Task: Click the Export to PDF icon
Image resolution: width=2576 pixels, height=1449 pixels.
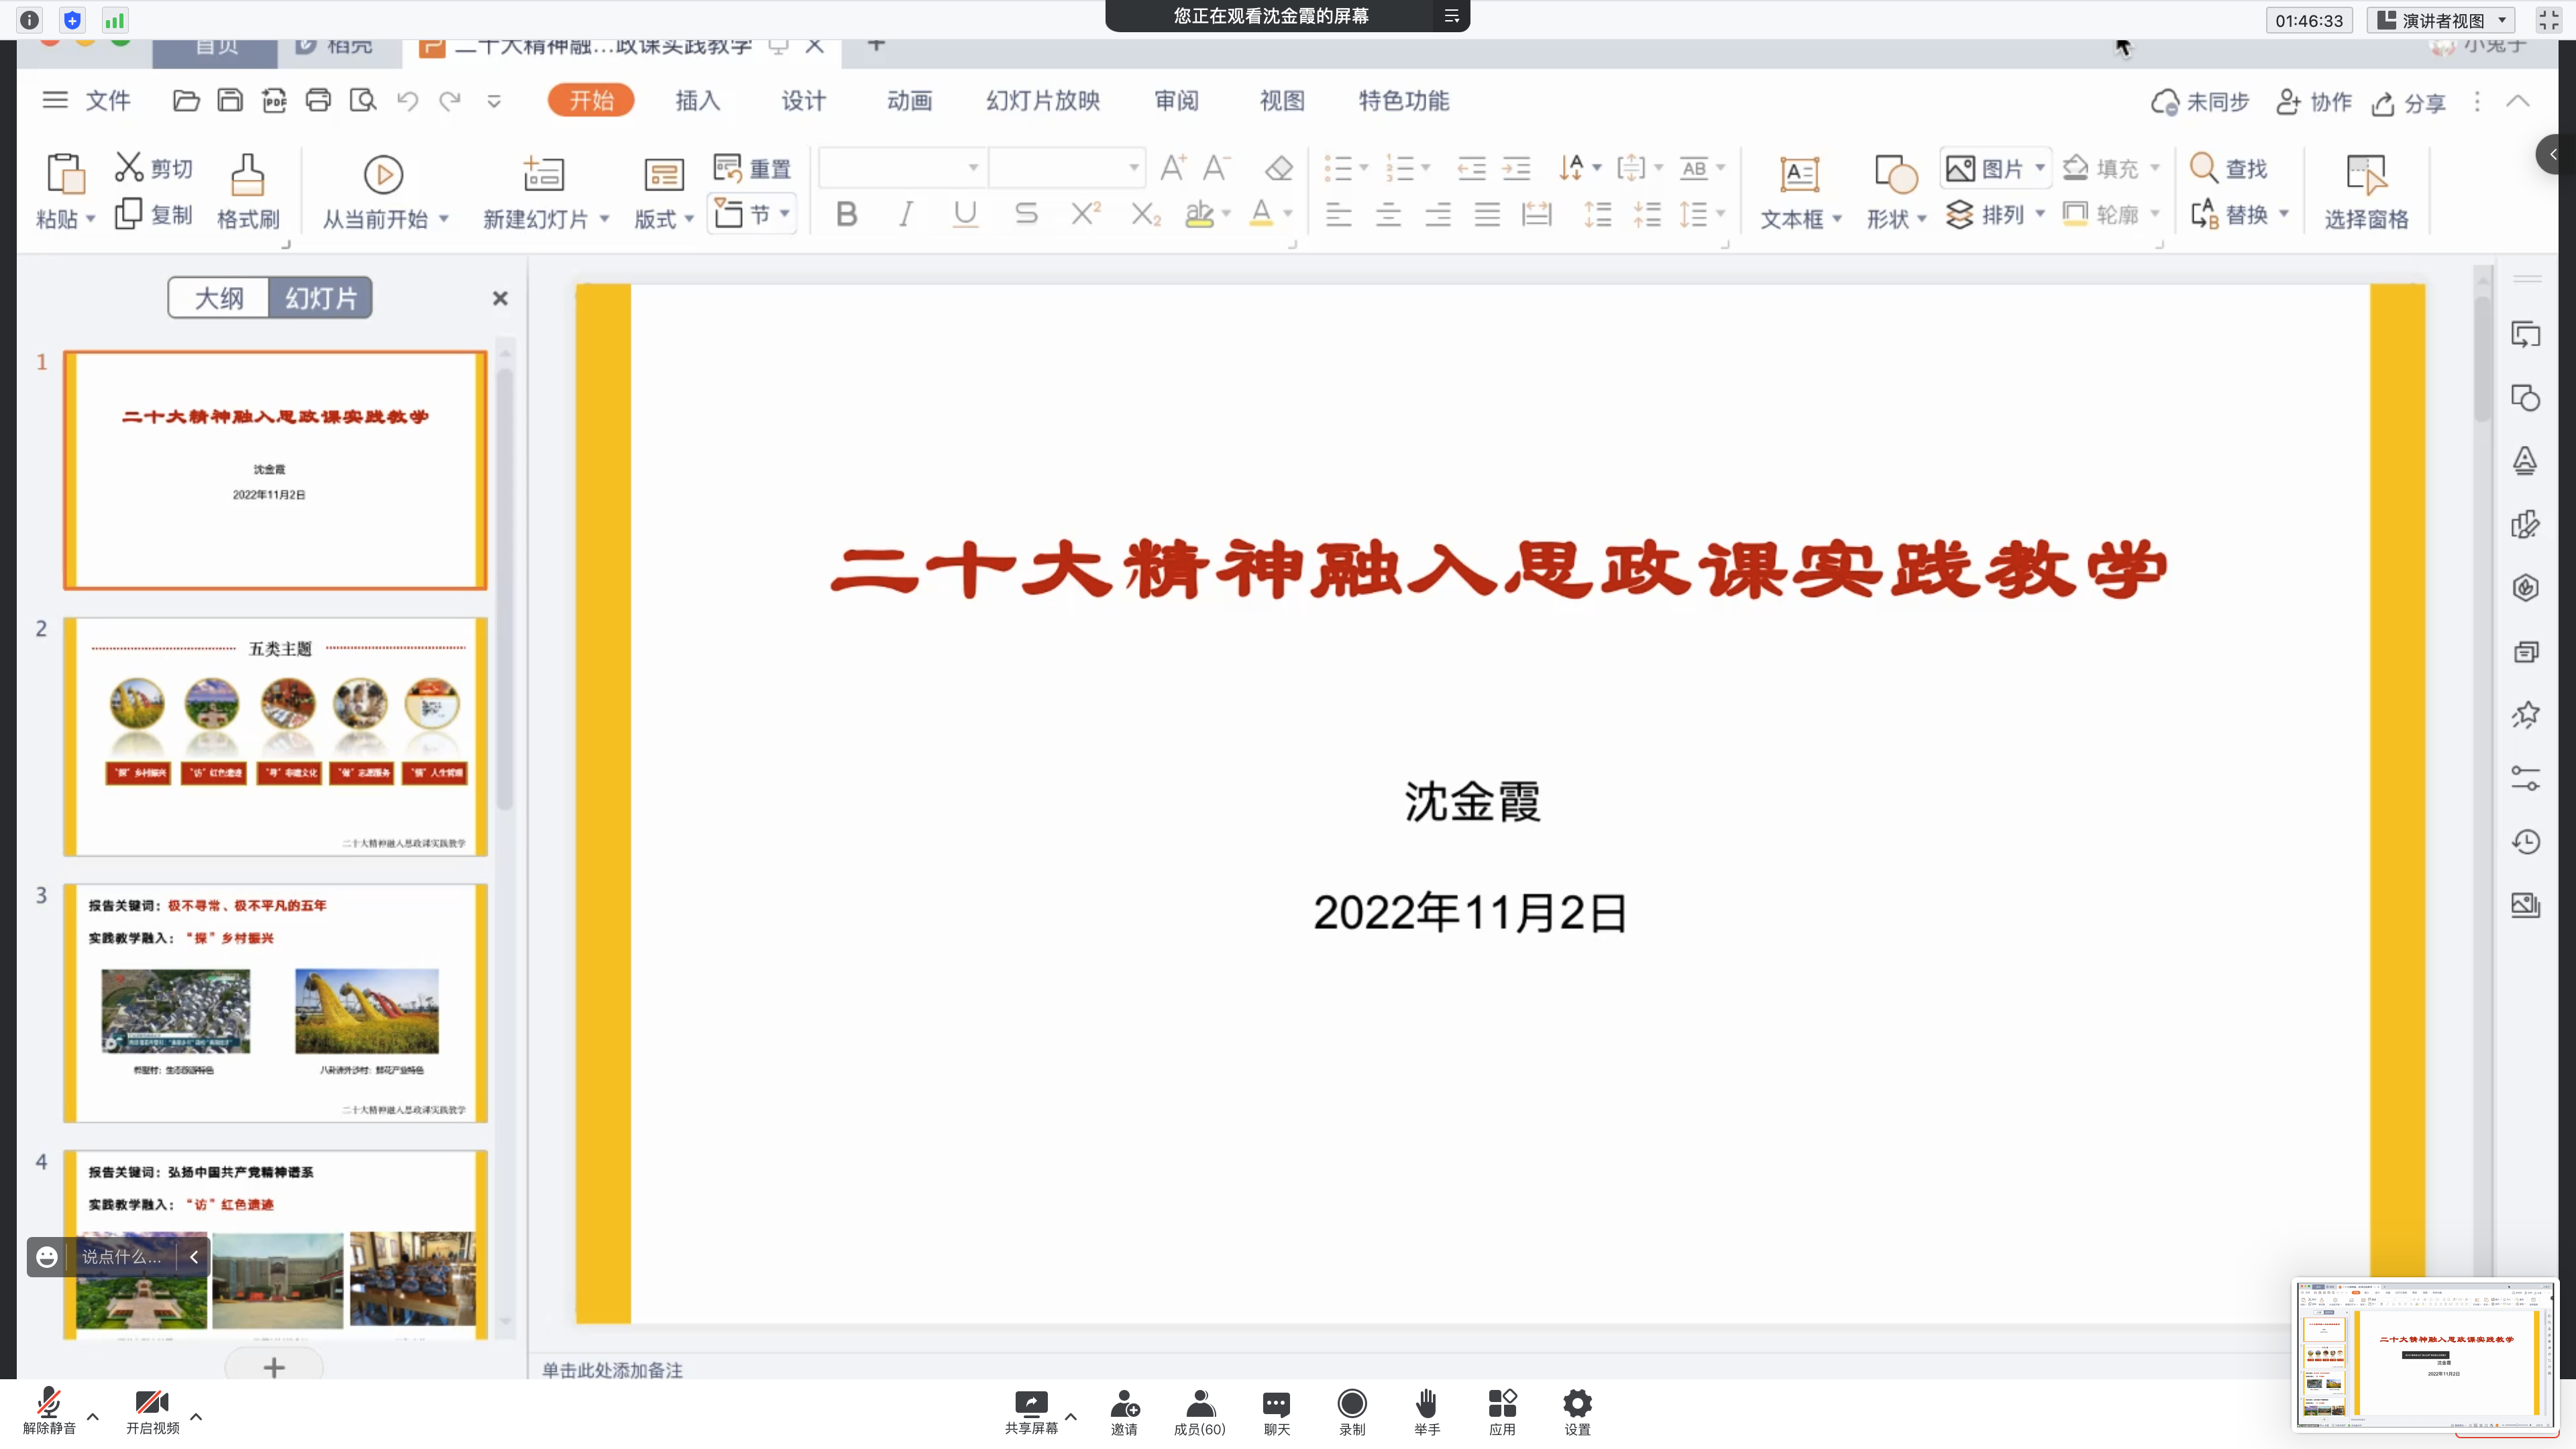Action: tap(274, 101)
